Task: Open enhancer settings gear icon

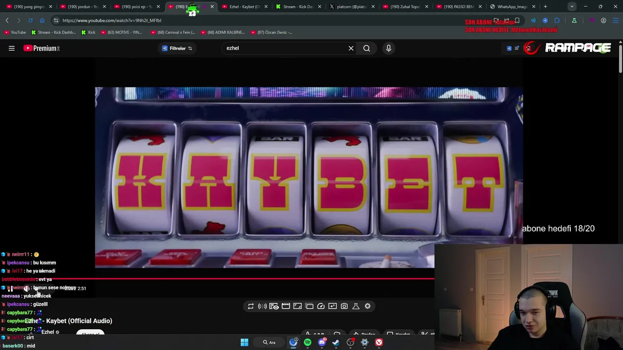Action: pos(367,306)
